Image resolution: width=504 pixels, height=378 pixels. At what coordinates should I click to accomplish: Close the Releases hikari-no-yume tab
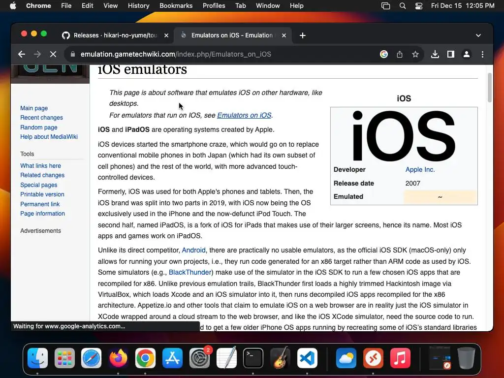[166, 35]
